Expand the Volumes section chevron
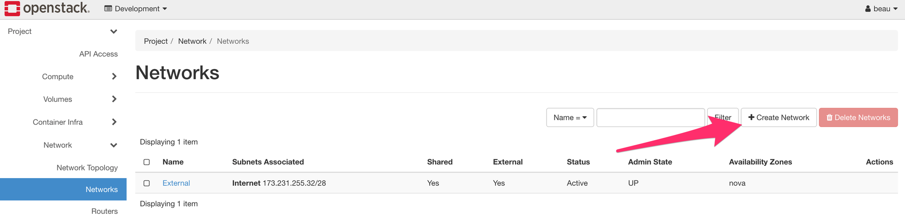Image resolution: width=905 pixels, height=217 pixels. (x=114, y=99)
